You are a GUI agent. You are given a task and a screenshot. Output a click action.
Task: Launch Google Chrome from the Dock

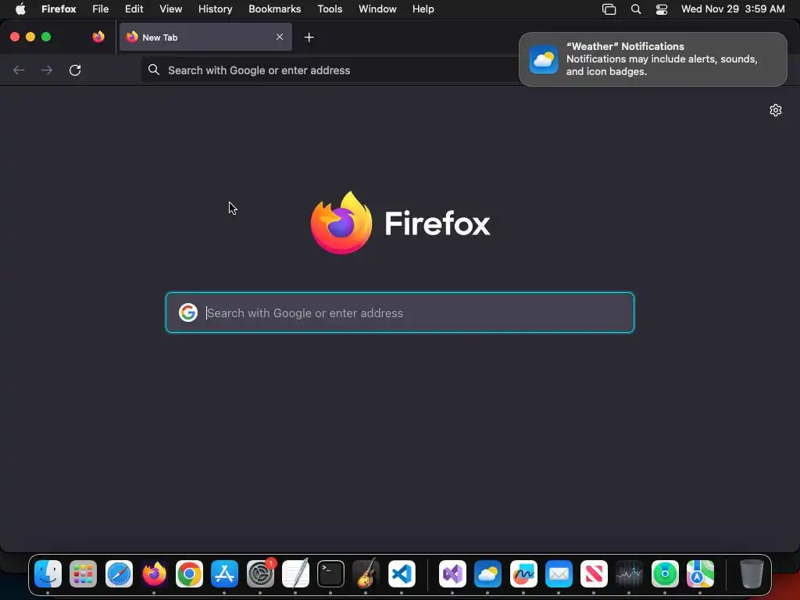(189, 574)
